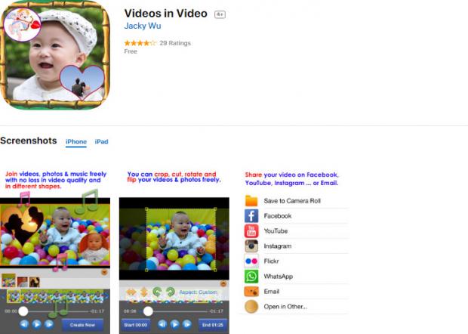Click the 29 Ratings star rating
The image size is (468, 334).
pyautogui.click(x=140, y=43)
